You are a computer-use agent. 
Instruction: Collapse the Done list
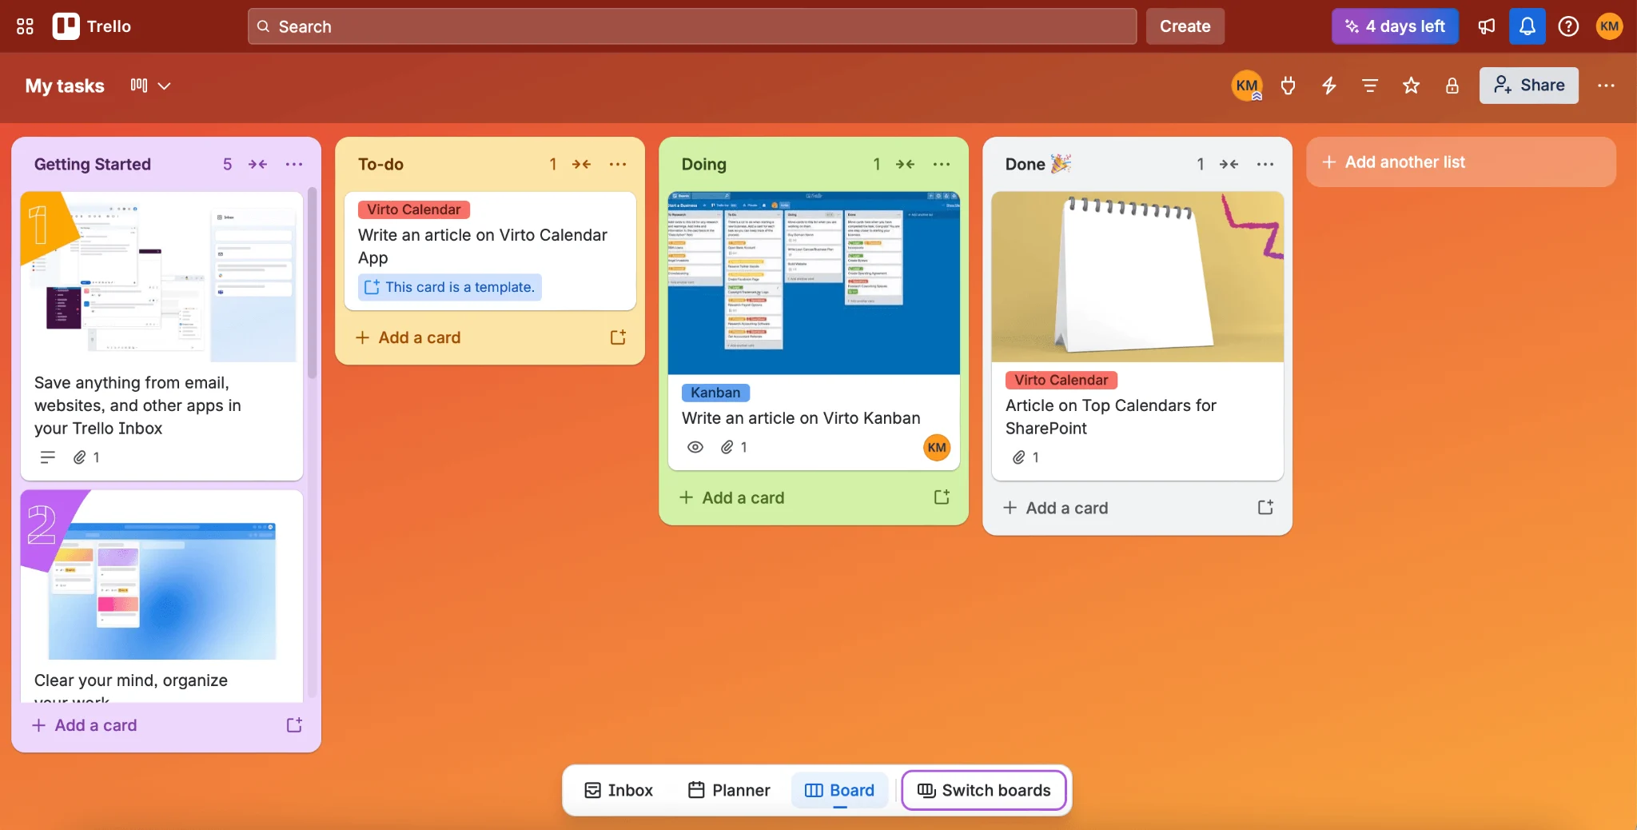[x=1229, y=164]
